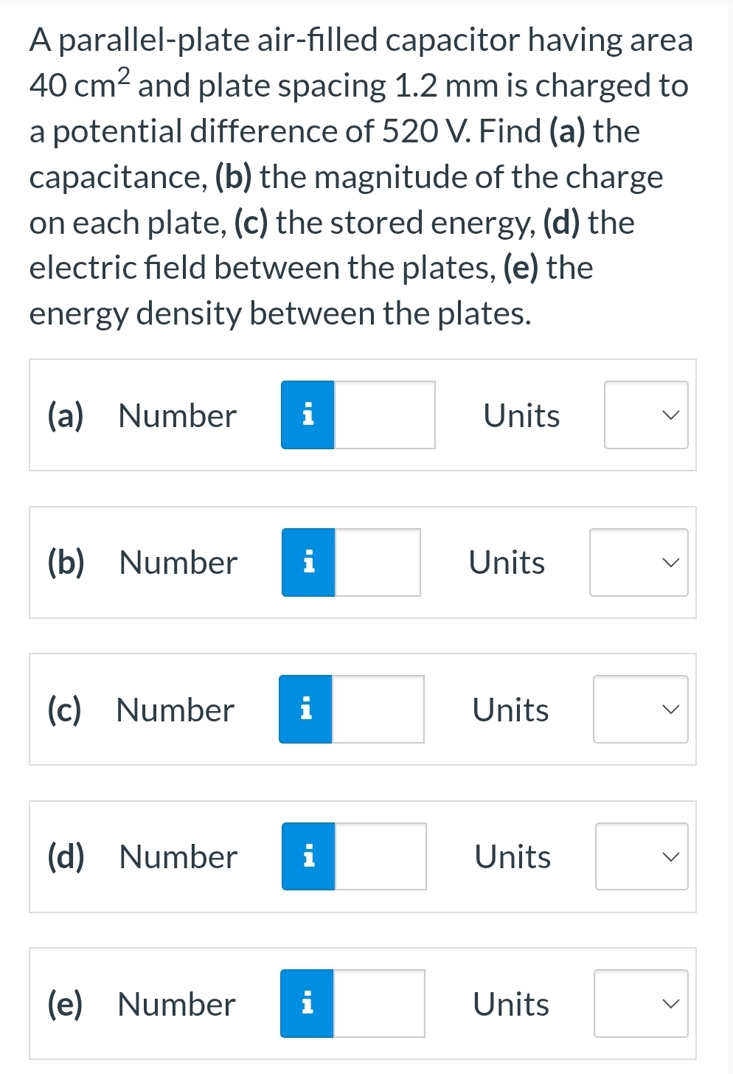Open the Units dropdown for part (b)
Viewport: 733px width, 1074px height.
point(638,562)
